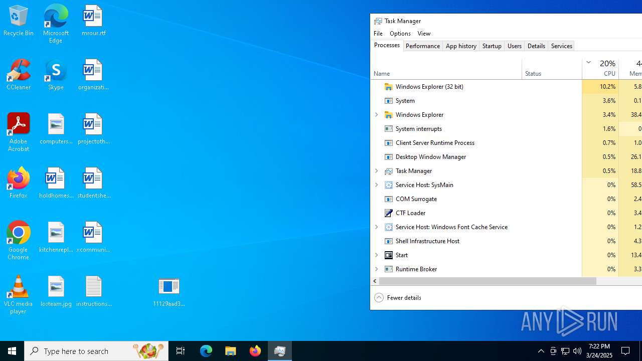The height and width of the screenshot is (361, 642).
Task: Sort processes by the Status column
Action: pyautogui.click(x=552, y=69)
